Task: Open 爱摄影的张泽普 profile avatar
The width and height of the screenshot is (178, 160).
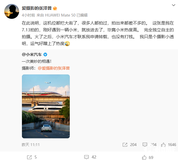Action: coord(12,11)
